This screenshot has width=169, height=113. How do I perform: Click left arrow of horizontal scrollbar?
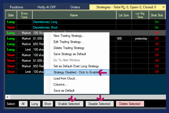point(7,97)
